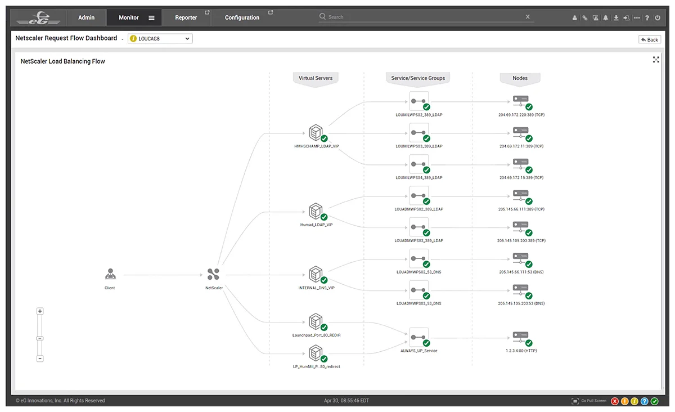Click the Service/Service Groups column header
675x412 pixels.
click(418, 78)
